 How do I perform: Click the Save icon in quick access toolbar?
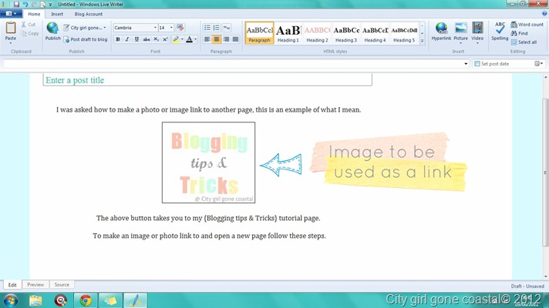16,4
